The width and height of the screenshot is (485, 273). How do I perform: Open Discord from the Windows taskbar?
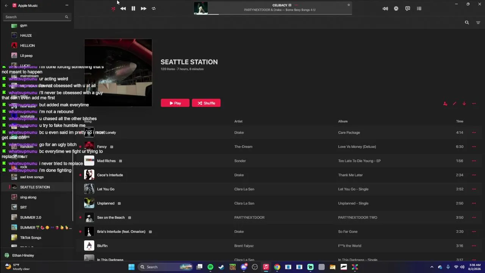[x=244, y=267]
